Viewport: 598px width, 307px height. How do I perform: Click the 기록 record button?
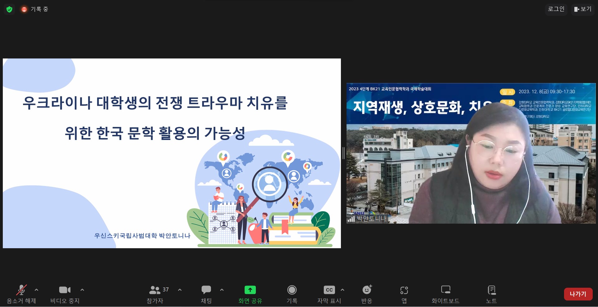pos(292,294)
